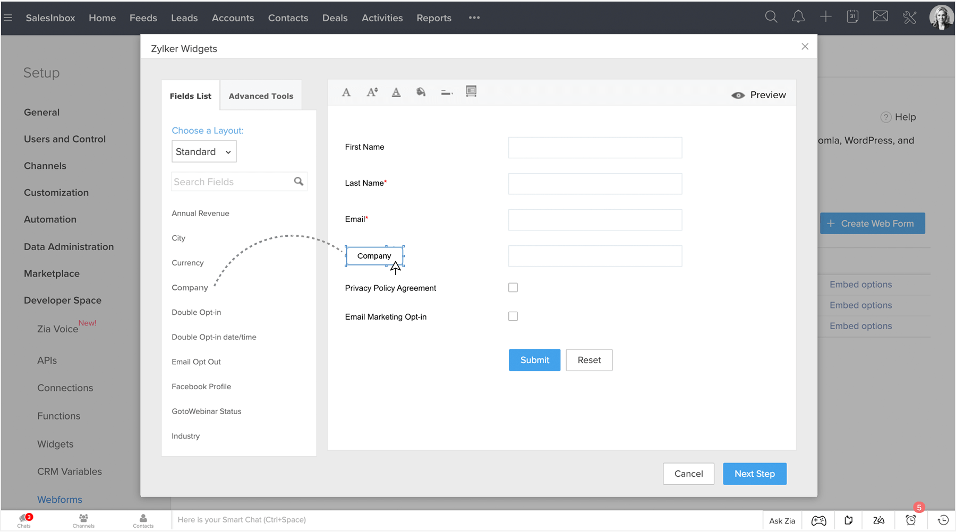Screen dimensions: 956x532
Task: Click the font style A icon
Action: click(x=346, y=92)
